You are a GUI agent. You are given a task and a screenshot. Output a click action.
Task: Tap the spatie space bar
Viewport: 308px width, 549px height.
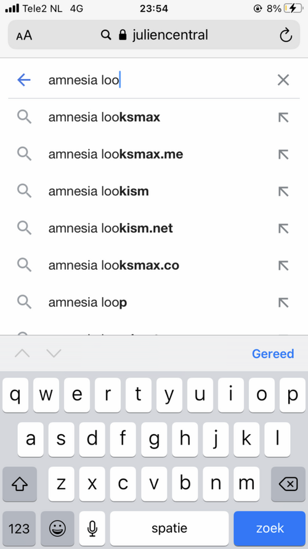click(x=169, y=529)
